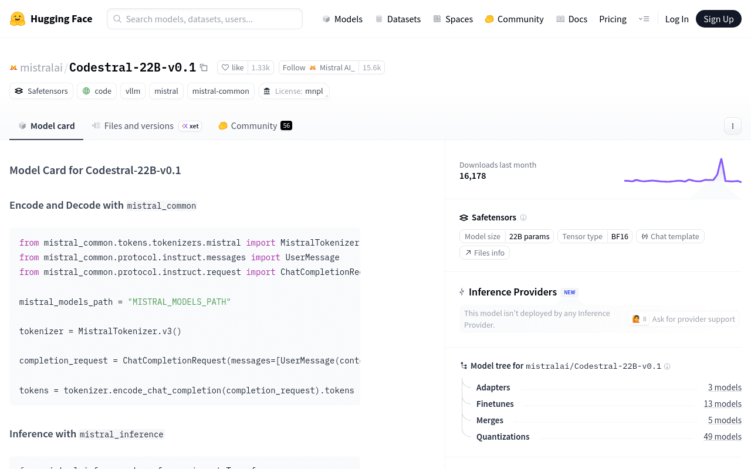Click the Safetensors heading in sidebar
This screenshot has height=469, width=751.
click(494, 217)
